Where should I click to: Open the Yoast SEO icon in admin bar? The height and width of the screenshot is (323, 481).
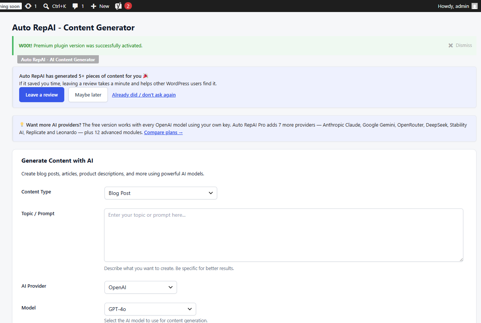(x=118, y=6)
